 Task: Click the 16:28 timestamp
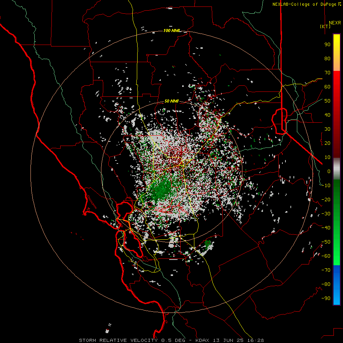[256, 340]
